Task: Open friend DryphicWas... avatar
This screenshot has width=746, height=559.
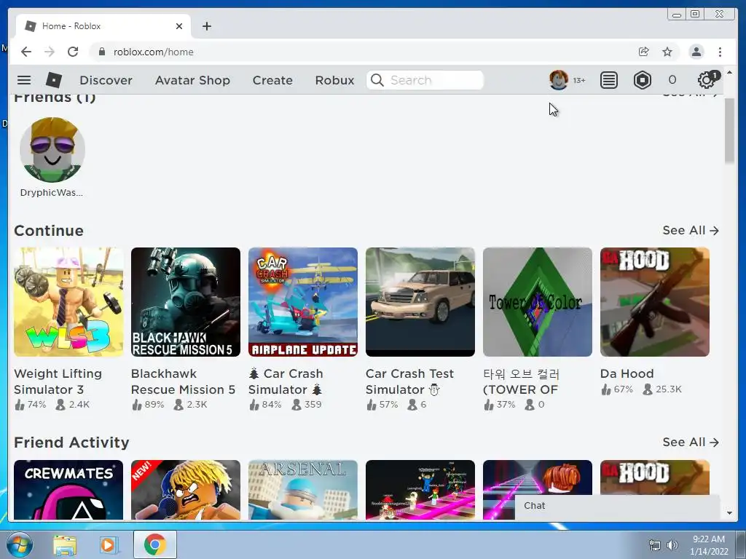Action: (52, 150)
